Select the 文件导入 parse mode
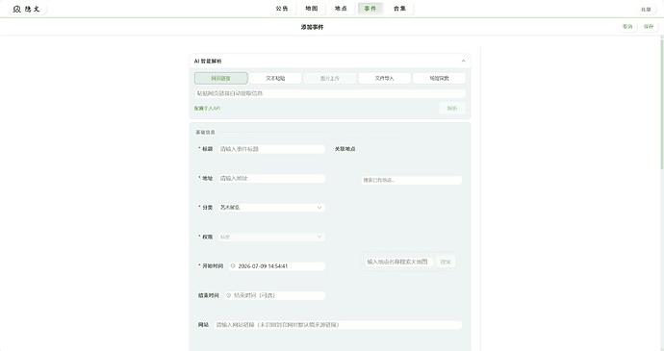 [385, 78]
